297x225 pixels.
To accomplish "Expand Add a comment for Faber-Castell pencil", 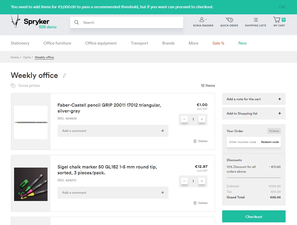I will point(113,131).
